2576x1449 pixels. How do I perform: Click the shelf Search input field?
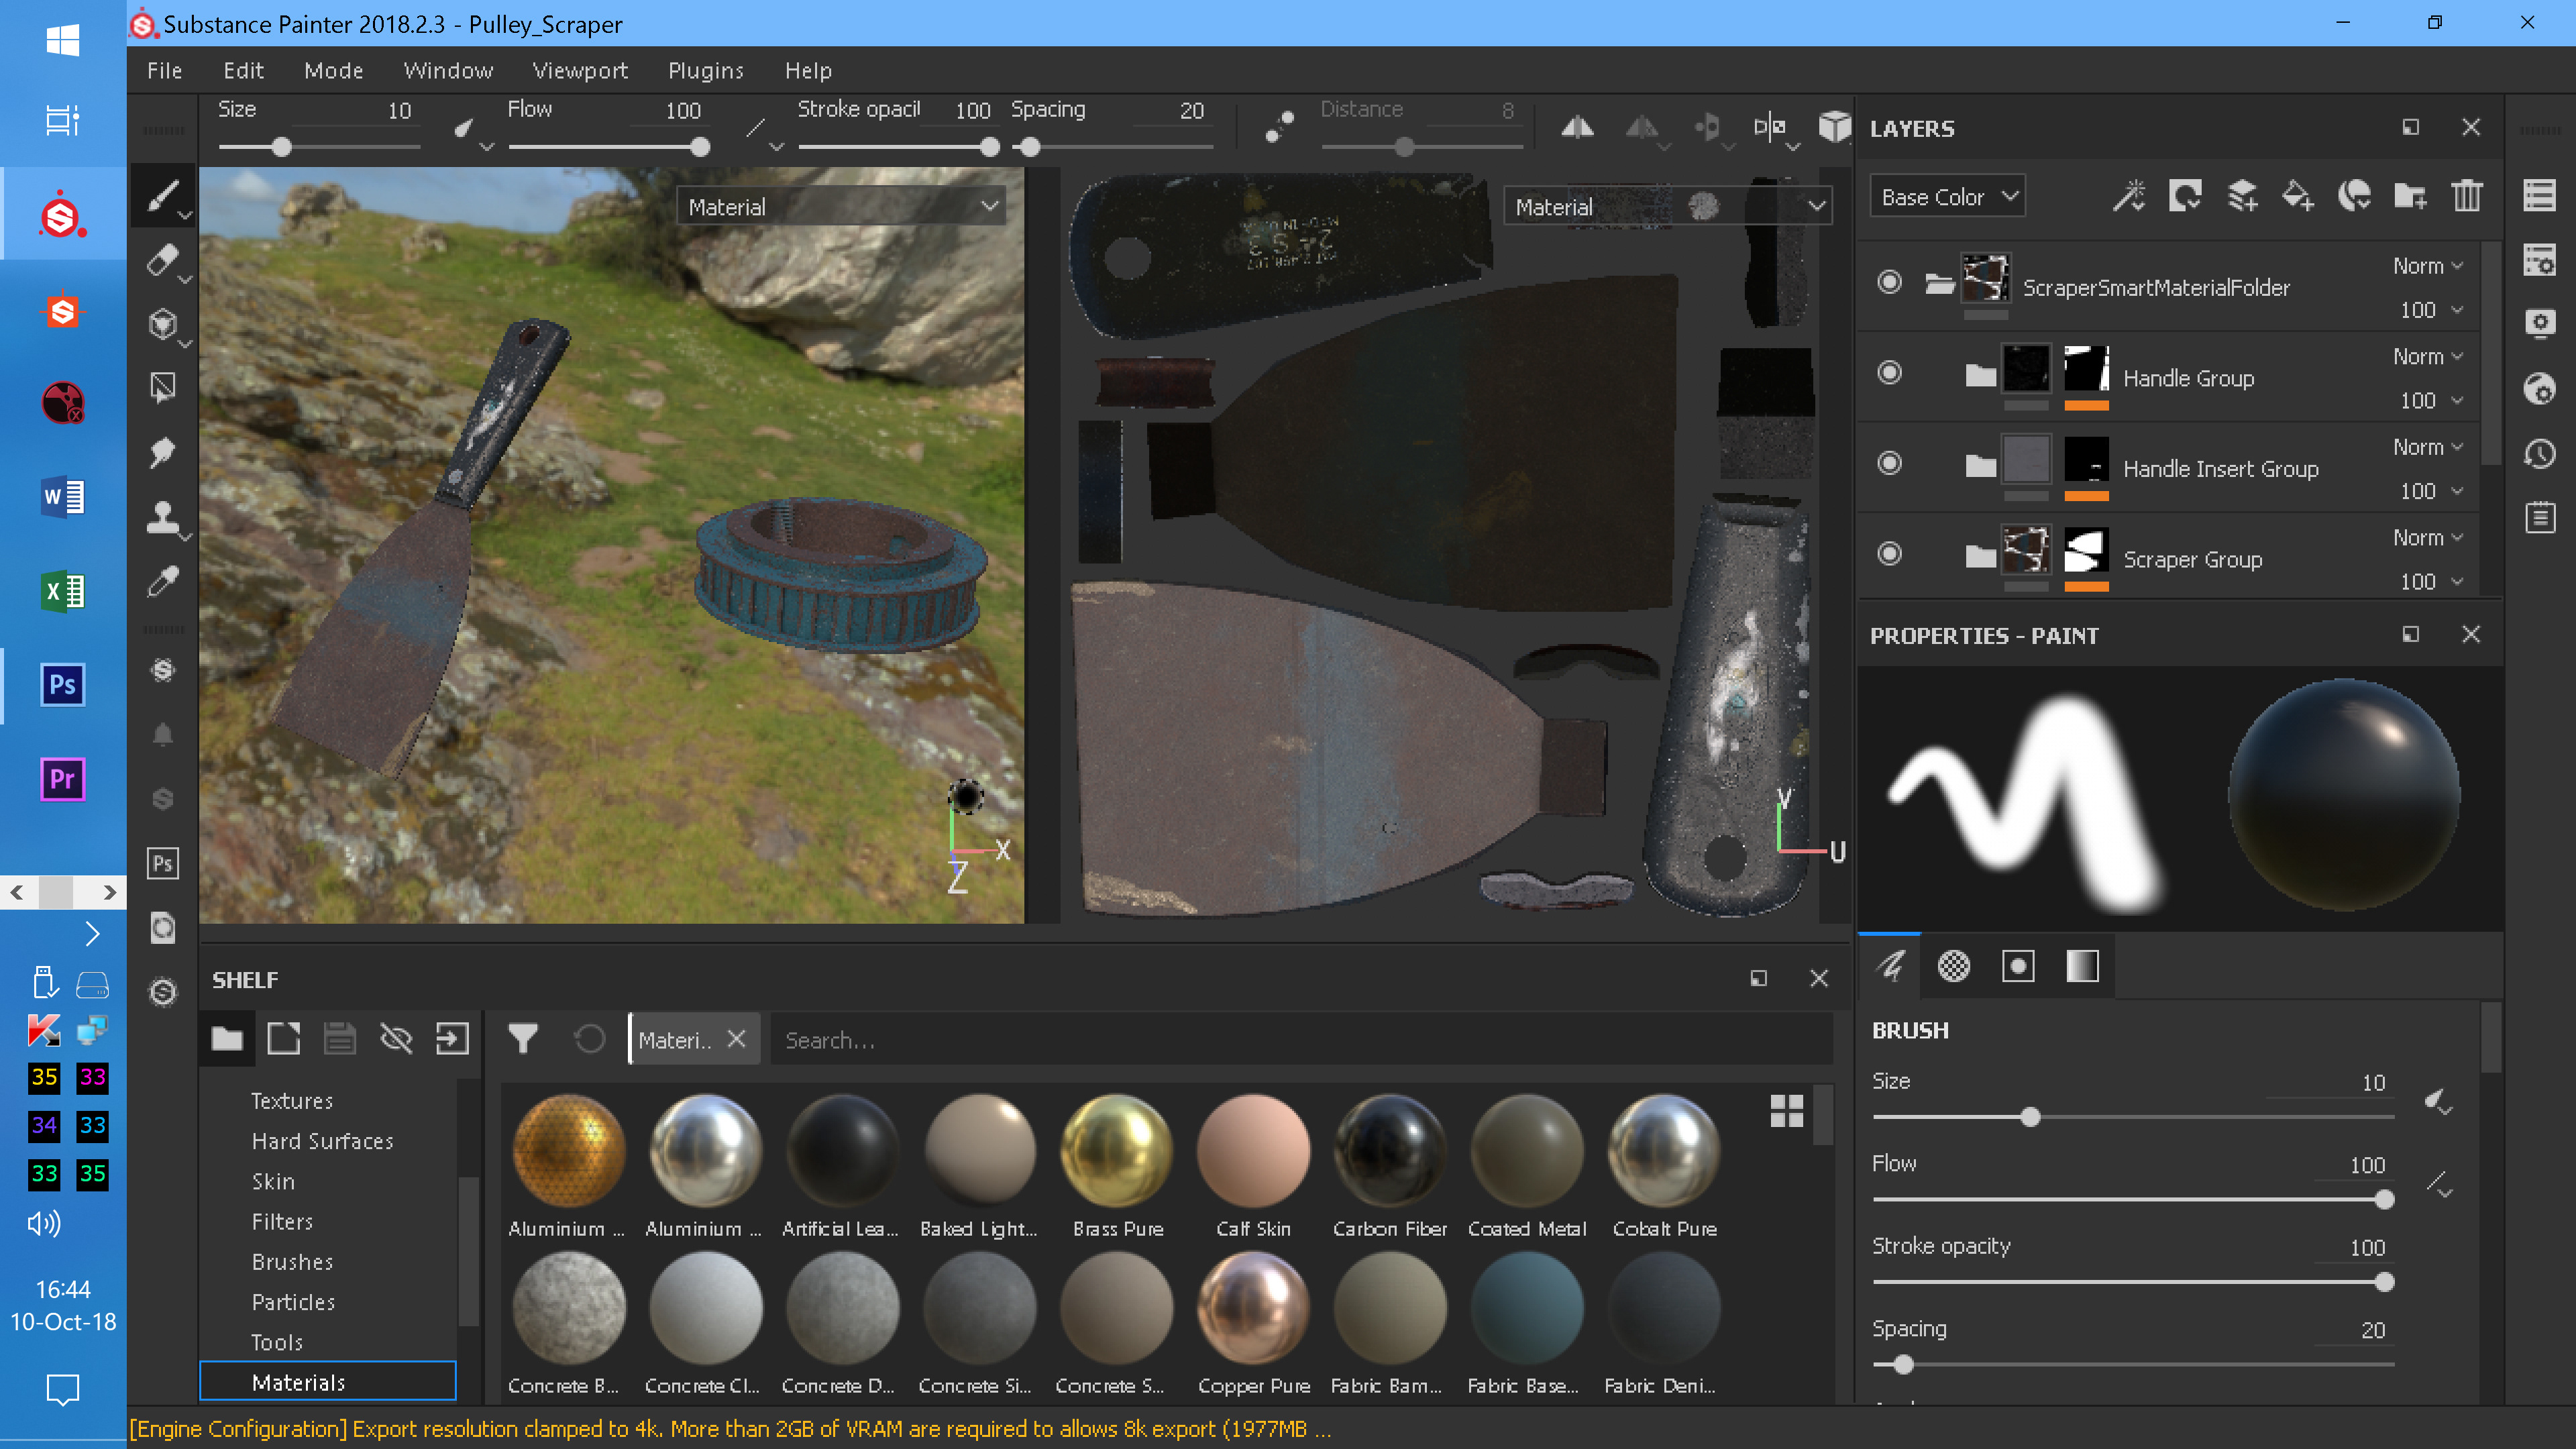(x=1300, y=1040)
